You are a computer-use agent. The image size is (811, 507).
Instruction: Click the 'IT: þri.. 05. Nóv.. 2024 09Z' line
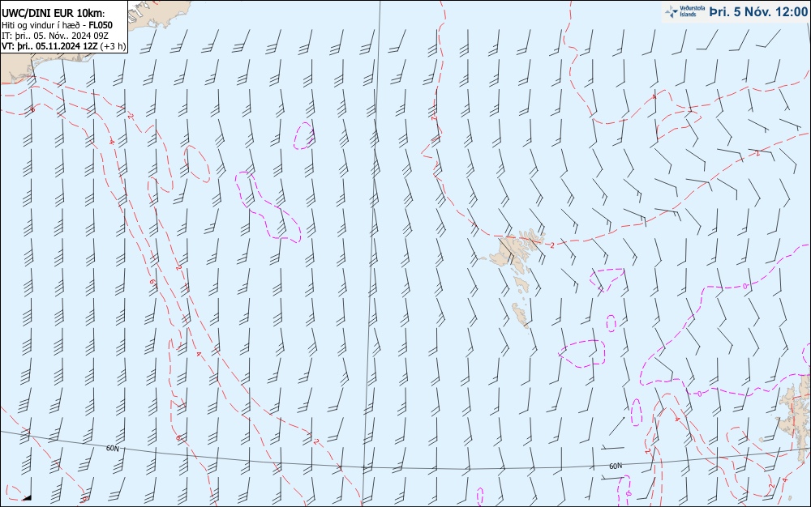coord(55,36)
